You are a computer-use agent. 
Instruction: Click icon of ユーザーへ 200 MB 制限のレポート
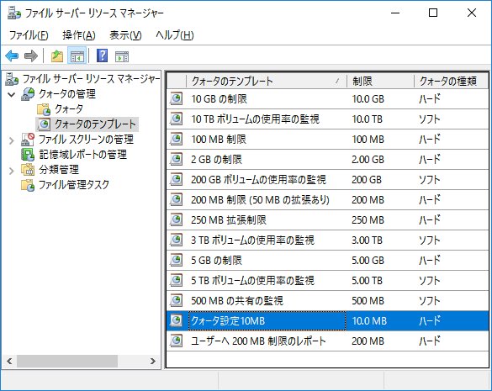(x=176, y=341)
